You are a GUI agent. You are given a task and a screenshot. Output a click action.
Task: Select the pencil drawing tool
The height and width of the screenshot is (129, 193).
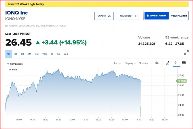pyautogui.click(x=167, y=63)
